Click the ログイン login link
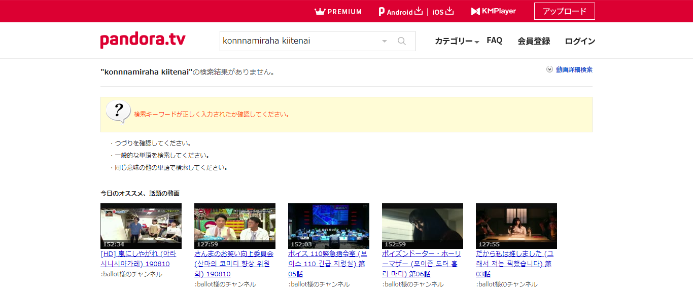Viewport: 693px width, 292px height. click(x=580, y=41)
